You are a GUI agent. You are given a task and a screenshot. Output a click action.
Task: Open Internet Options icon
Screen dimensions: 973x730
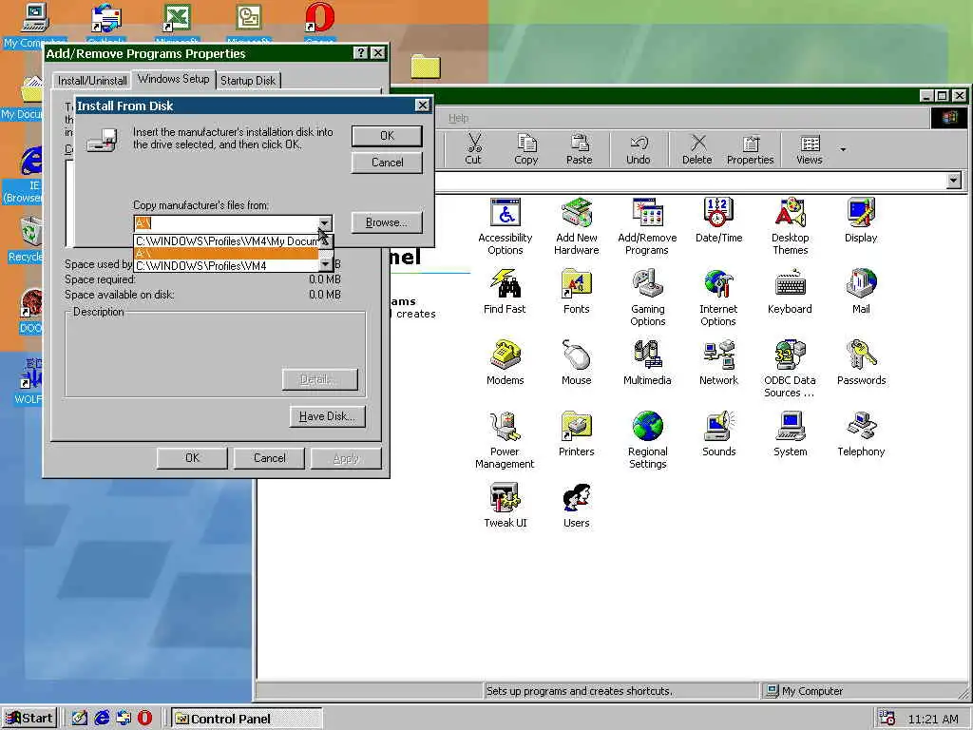pyautogui.click(x=718, y=298)
